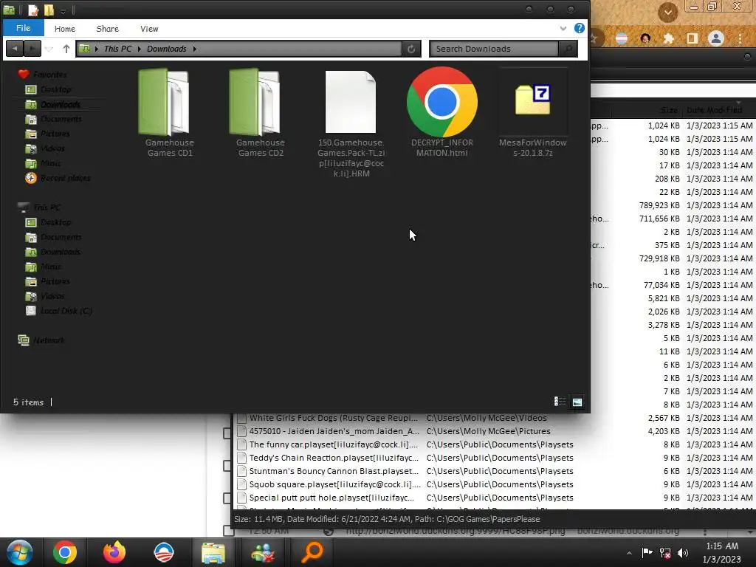Viewport: 756px width, 567px height.
Task: Open Windows Start orb
Action: 19,552
